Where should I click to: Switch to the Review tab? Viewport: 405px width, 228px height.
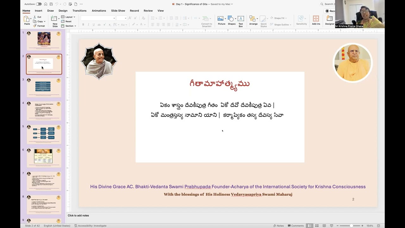tap(148, 11)
